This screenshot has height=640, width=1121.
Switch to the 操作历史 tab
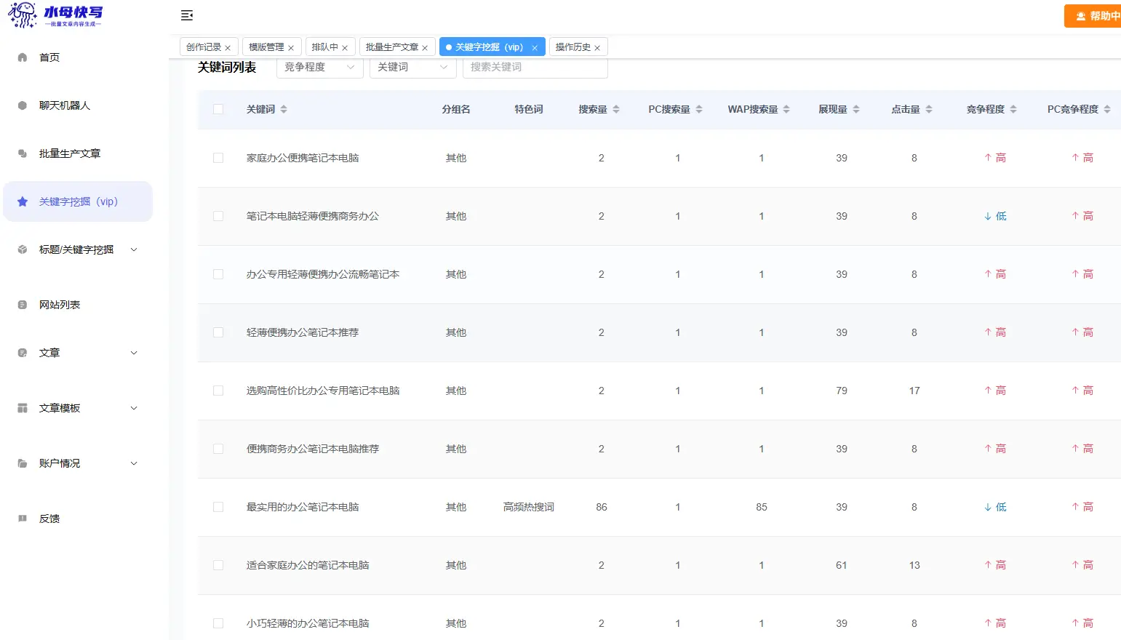[x=573, y=47]
